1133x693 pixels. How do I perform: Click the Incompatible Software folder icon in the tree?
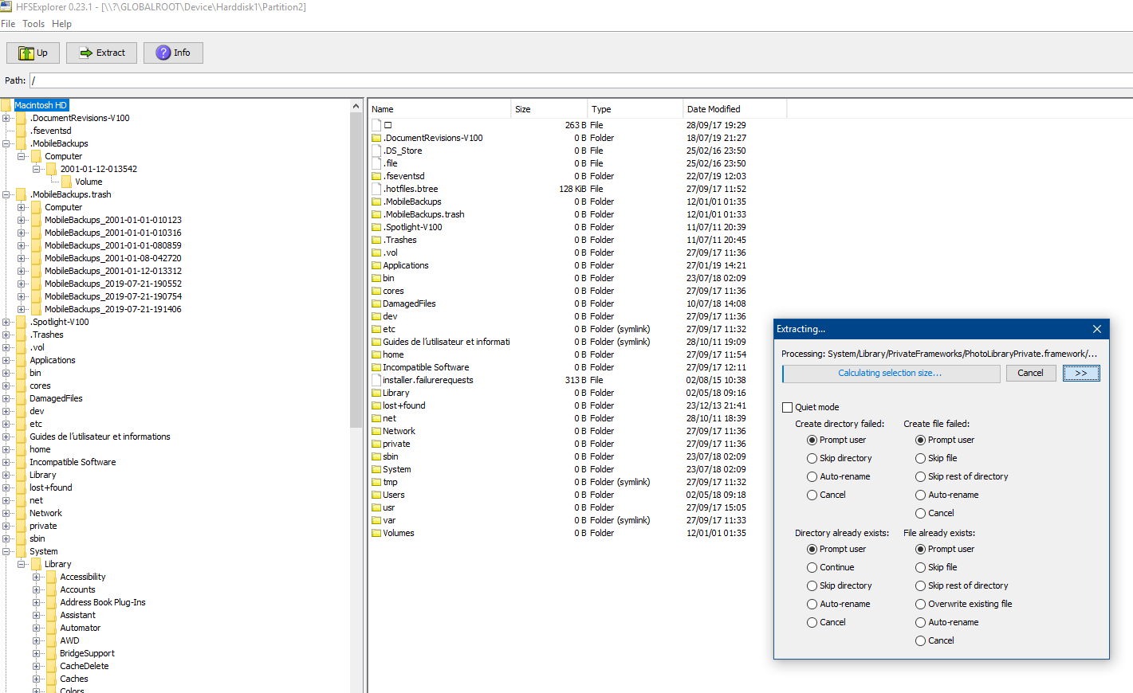point(22,462)
